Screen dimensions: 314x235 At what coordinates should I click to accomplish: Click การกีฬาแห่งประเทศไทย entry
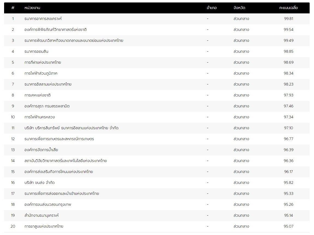click(43, 63)
